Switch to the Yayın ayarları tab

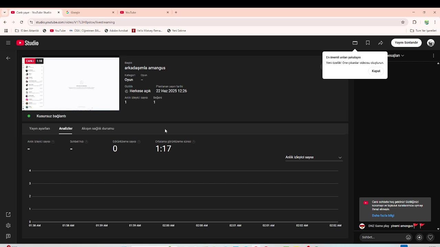(40, 128)
